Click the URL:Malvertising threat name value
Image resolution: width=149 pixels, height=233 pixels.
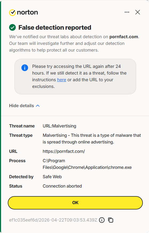tap(59, 126)
